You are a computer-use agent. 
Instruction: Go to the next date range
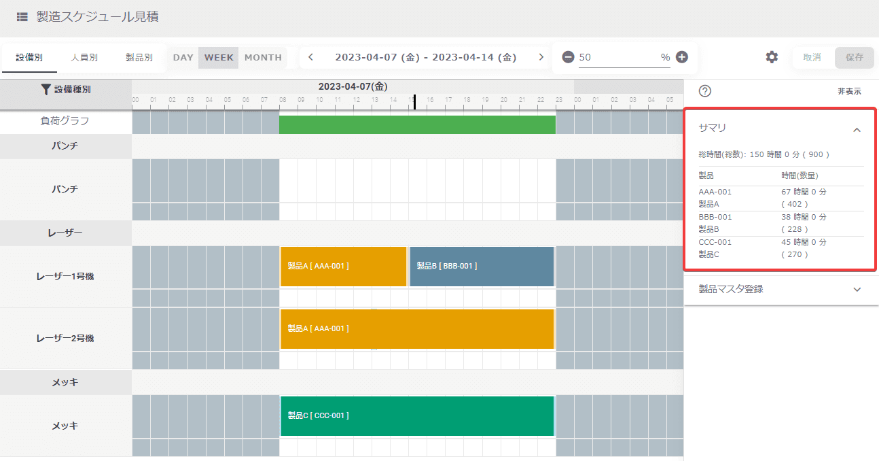tap(541, 57)
